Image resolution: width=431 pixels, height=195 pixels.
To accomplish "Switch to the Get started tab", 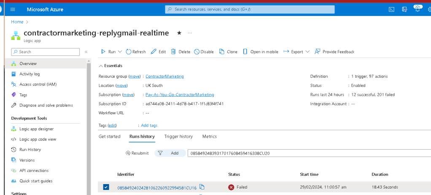I will (109, 137).
